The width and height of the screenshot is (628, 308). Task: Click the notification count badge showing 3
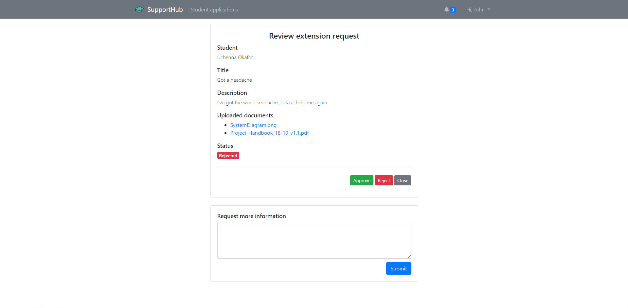[x=453, y=10]
